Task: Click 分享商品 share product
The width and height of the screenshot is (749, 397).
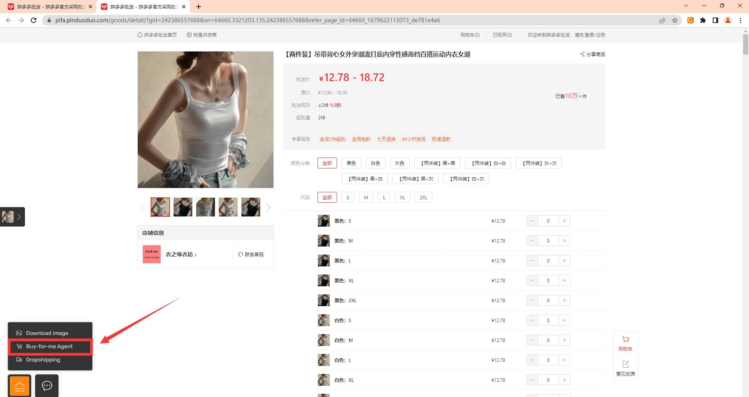Action: tap(593, 54)
